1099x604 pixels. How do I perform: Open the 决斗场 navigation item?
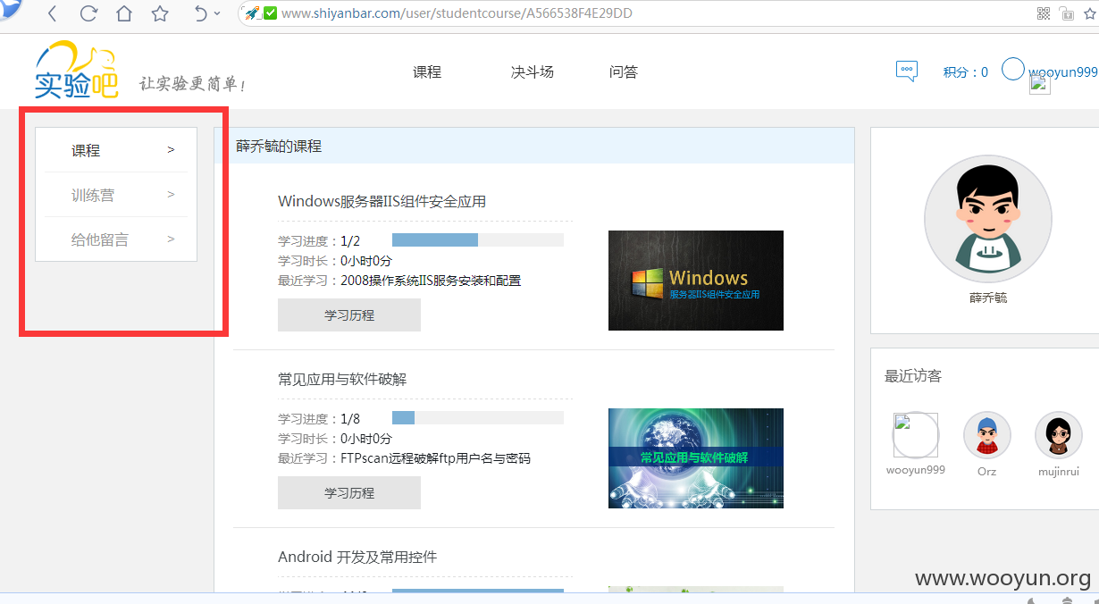(x=533, y=72)
